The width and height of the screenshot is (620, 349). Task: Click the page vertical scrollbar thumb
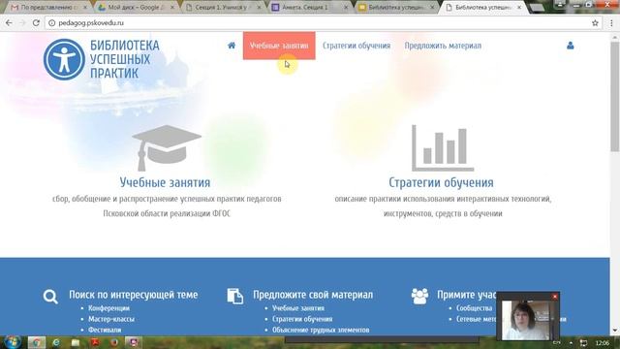point(614,96)
